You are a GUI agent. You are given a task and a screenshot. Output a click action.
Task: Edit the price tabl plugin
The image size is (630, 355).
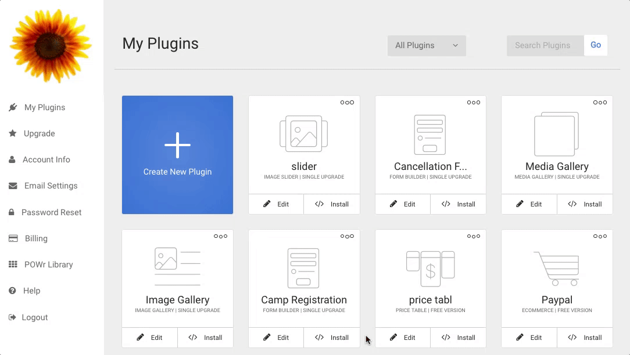403,338
